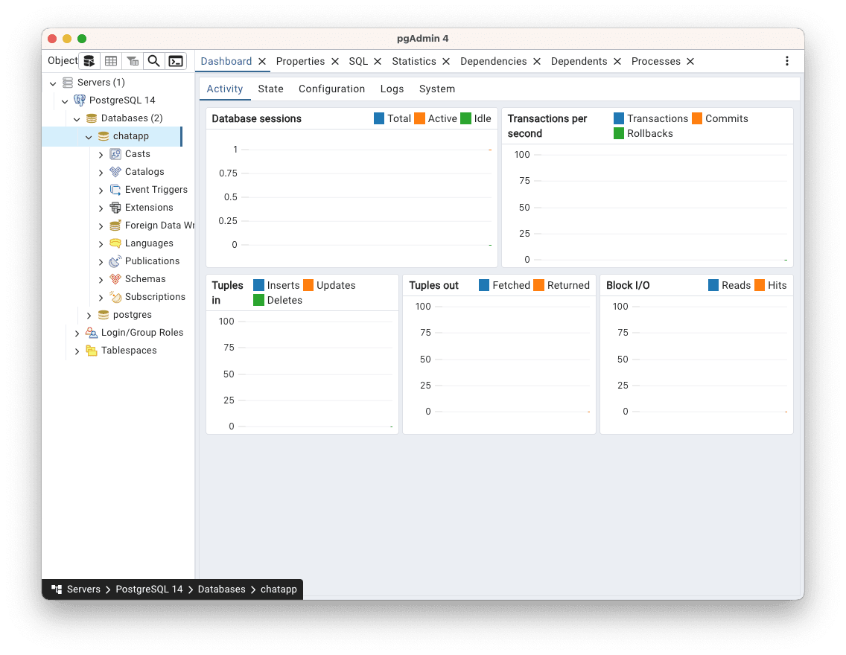Click the Deletes green legend swatch
The height and width of the screenshot is (655, 846).
coord(258,300)
